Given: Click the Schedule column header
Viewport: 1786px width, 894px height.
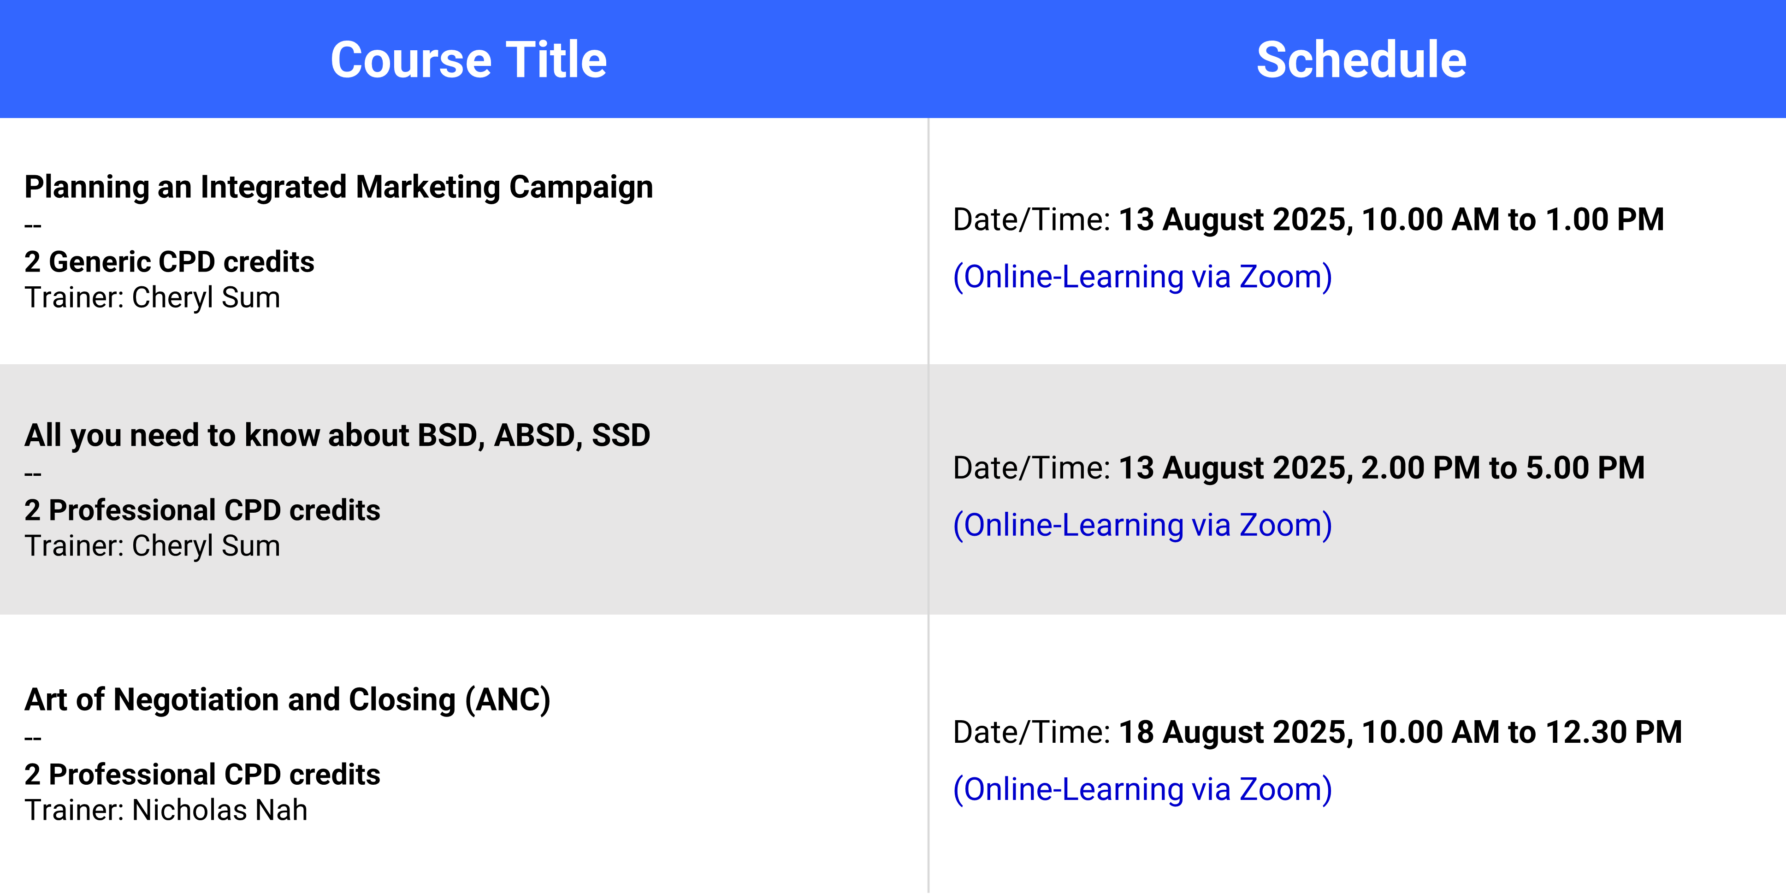Looking at the screenshot, I should 1361,59.
